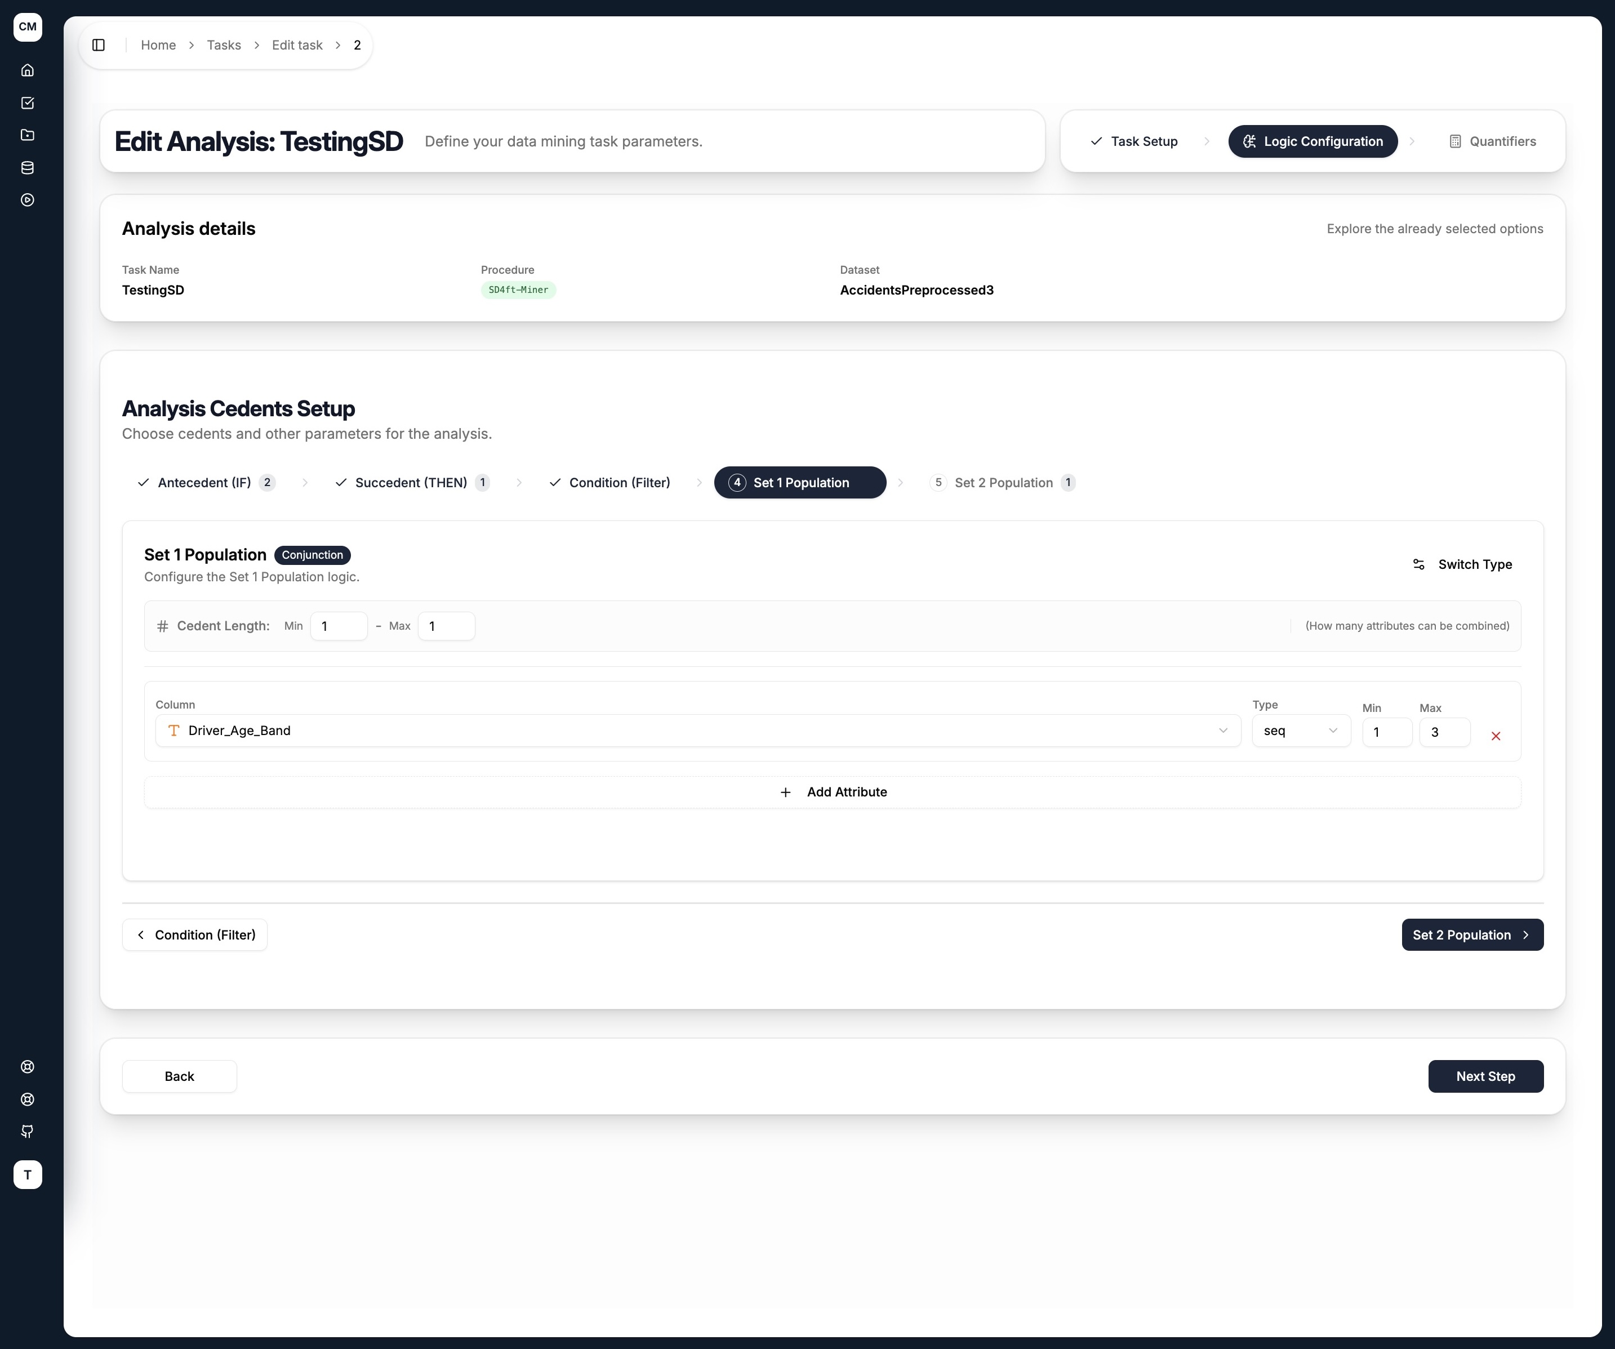Screen dimensions: 1615x1349
Task: Open the Tasks checklist sidebar icon
Action: point(28,103)
